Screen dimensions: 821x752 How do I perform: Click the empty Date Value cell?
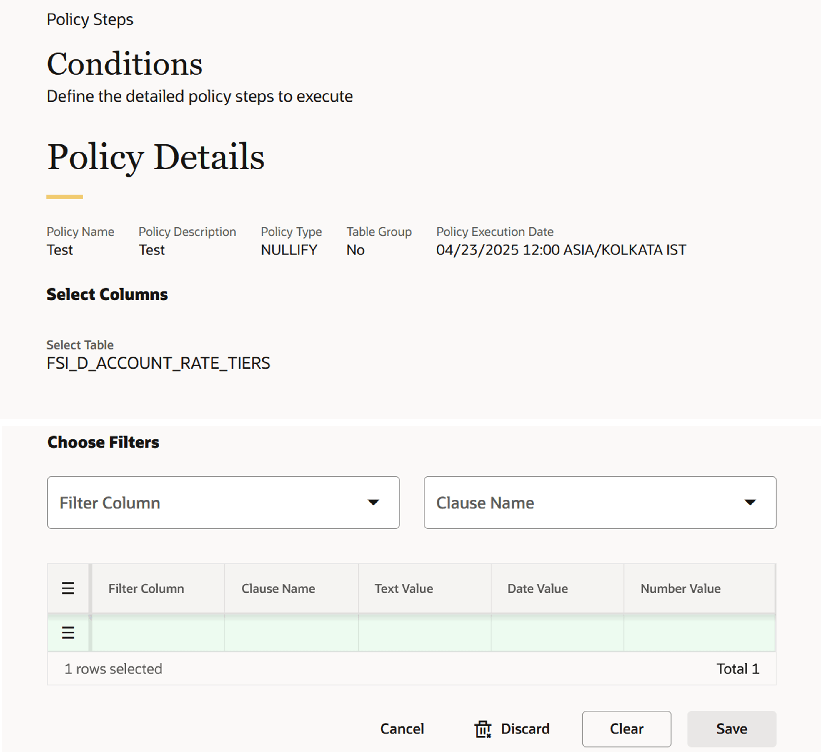pyautogui.click(x=557, y=632)
